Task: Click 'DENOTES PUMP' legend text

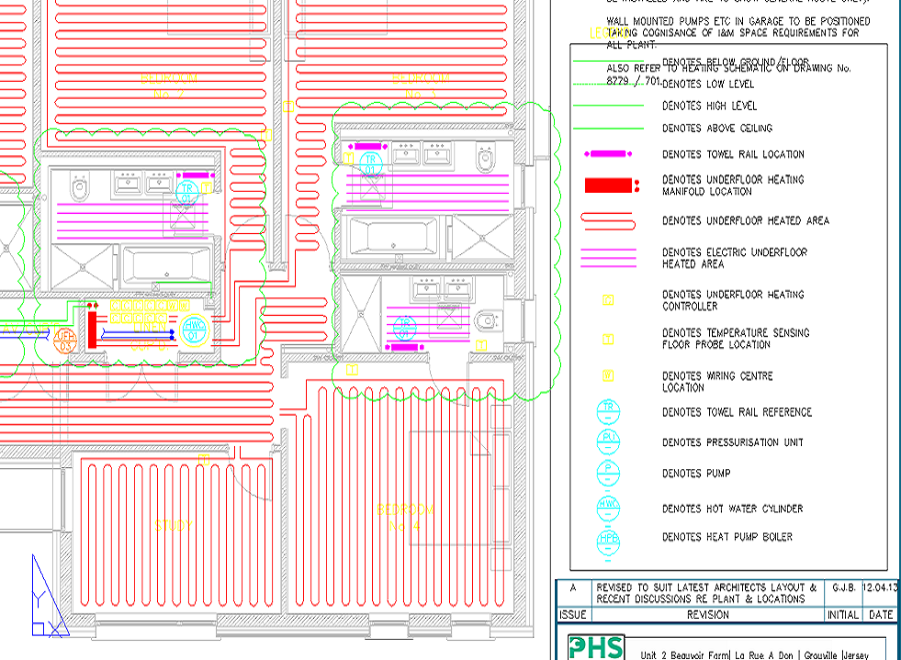Action: click(x=696, y=474)
